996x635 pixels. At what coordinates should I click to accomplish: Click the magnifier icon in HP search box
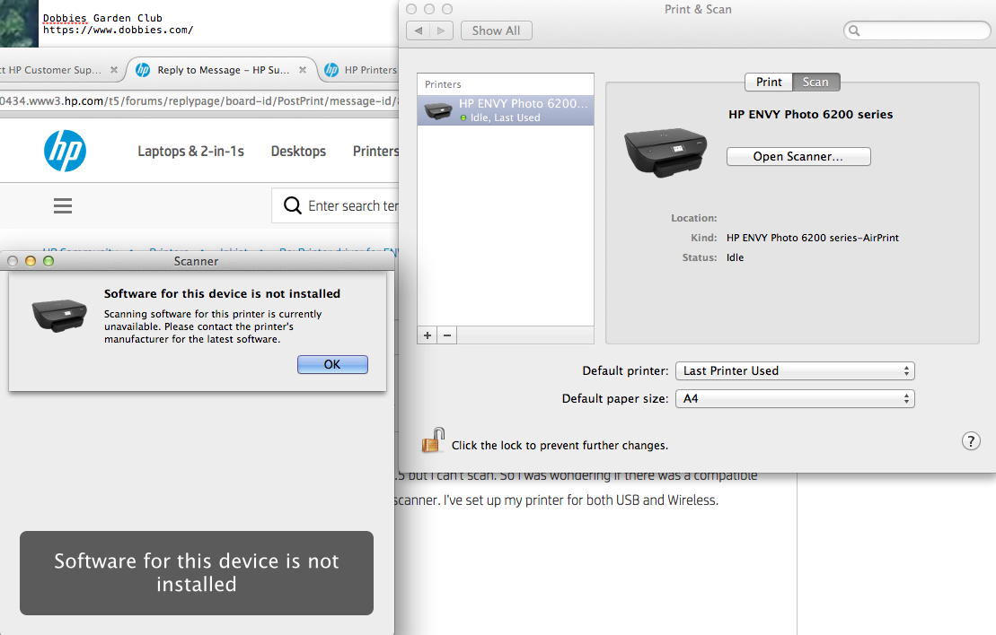(292, 205)
